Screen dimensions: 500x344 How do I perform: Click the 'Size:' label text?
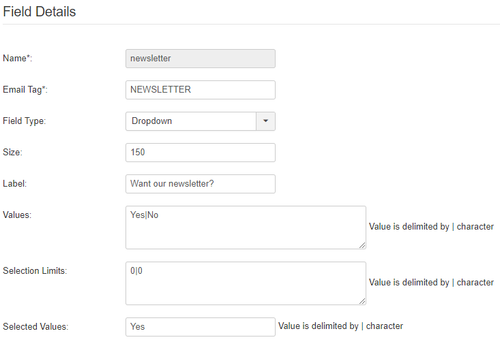point(13,153)
